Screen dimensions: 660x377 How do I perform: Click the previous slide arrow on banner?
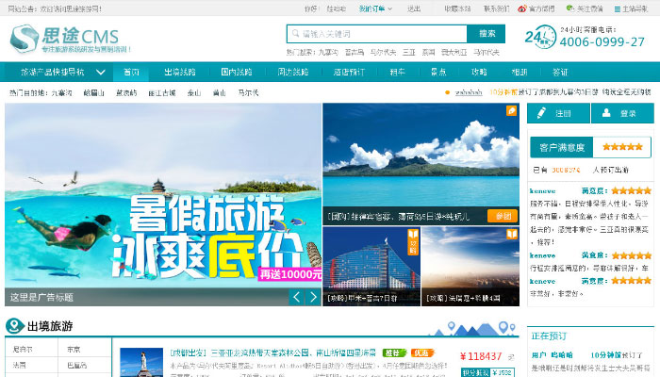click(x=295, y=297)
